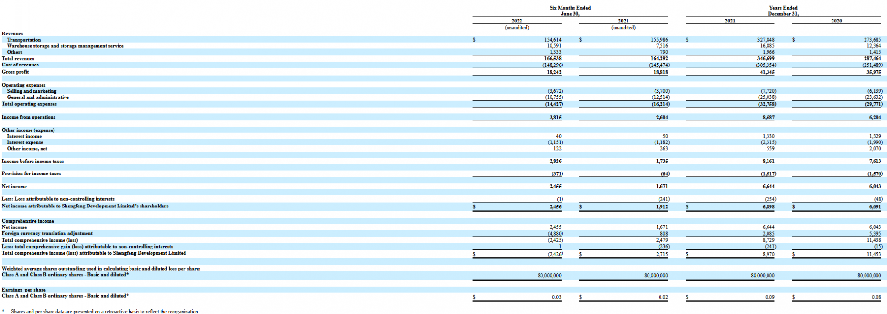Click 'Less: Loss attributable to non-controlling interests' label

58,199
